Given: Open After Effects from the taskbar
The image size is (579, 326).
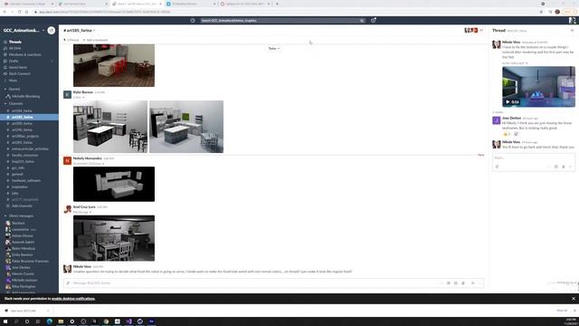Looking at the screenshot, I should point(151,321).
